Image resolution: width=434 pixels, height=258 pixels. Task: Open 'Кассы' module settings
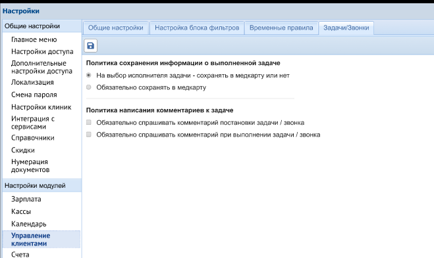pos(21,211)
